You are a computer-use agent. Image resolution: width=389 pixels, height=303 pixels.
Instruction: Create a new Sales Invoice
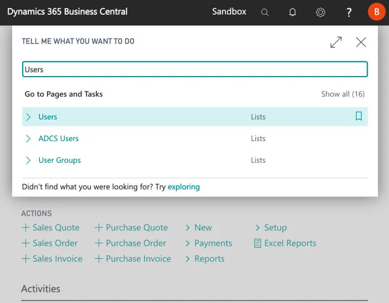point(58,258)
